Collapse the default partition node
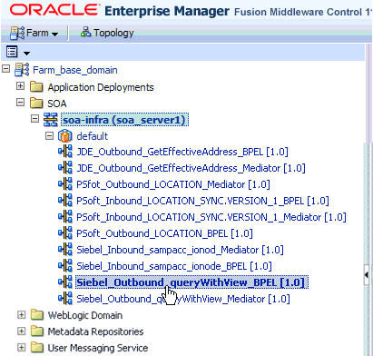Viewport: 373px width, 356px height. point(49,136)
